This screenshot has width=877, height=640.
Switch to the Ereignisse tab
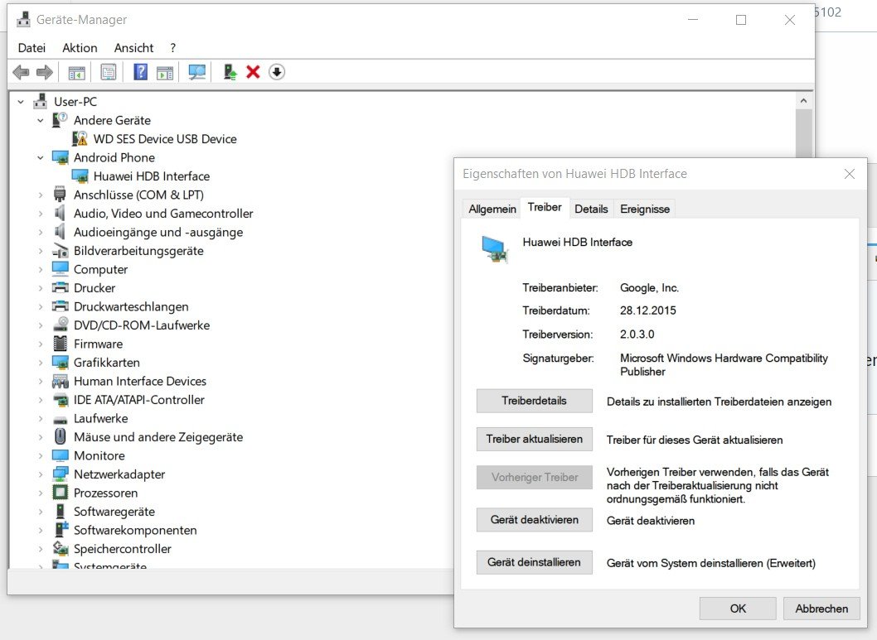[x=645, y=209]
